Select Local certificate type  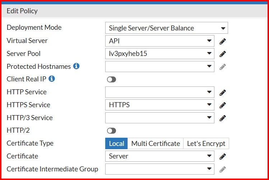point(116,143)
